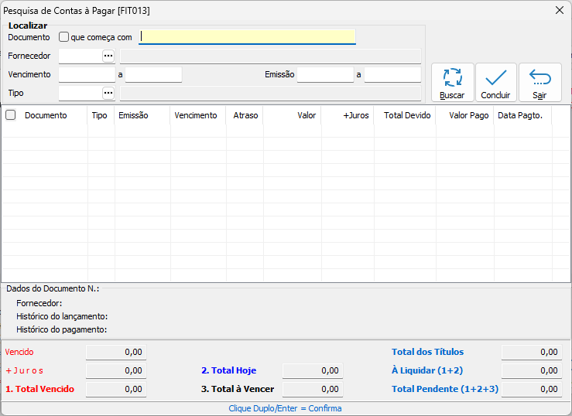Viewport: 572px width, 416px height.
Task: Select the Vencimento end date field
Action: (153, 74)
